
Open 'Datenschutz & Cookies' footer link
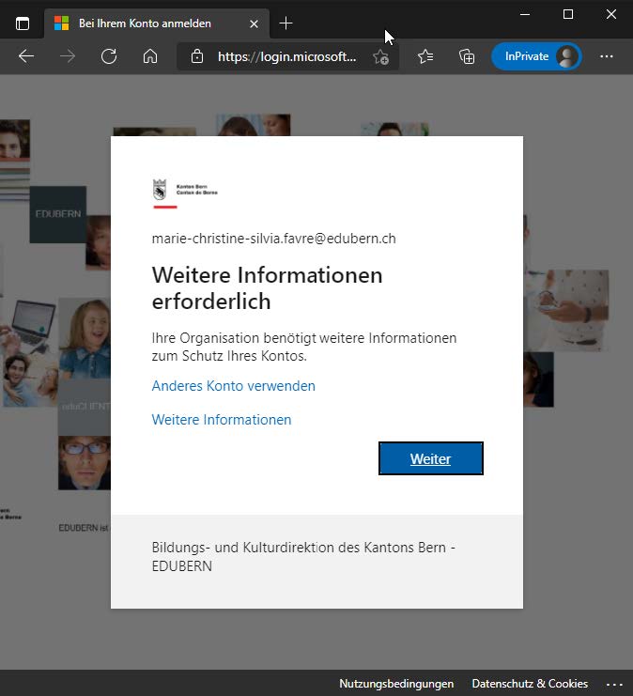pyautogui.click(x=530, y=684)
